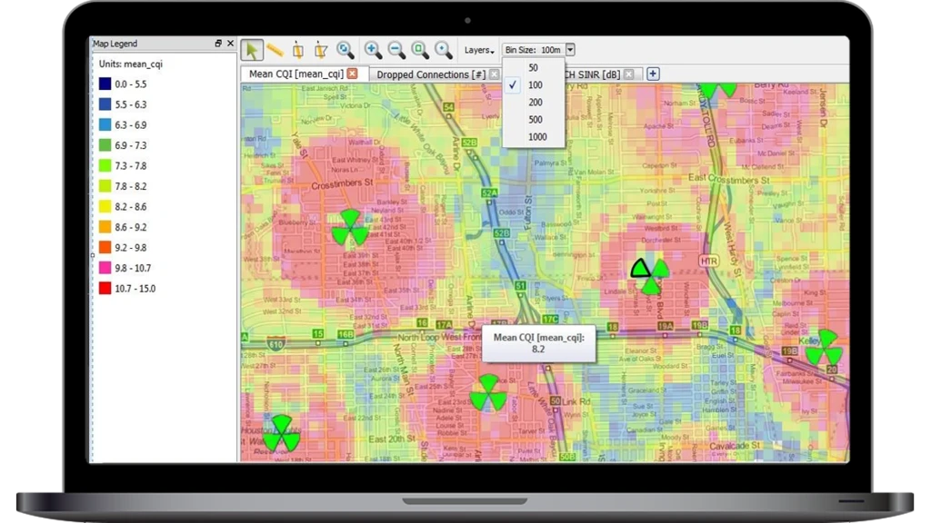Select the arrow selection tool
The width and height of the screenshot is (931, 523).
tap(251, 50)
